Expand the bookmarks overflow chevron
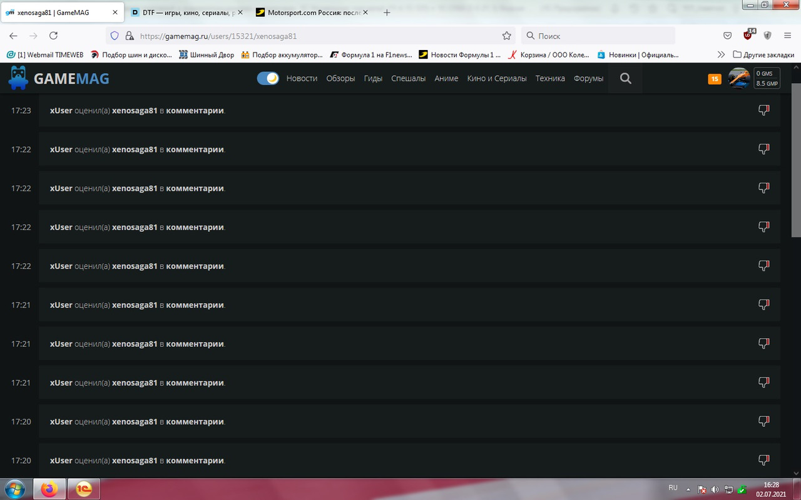801x500 pixels. 721,54
